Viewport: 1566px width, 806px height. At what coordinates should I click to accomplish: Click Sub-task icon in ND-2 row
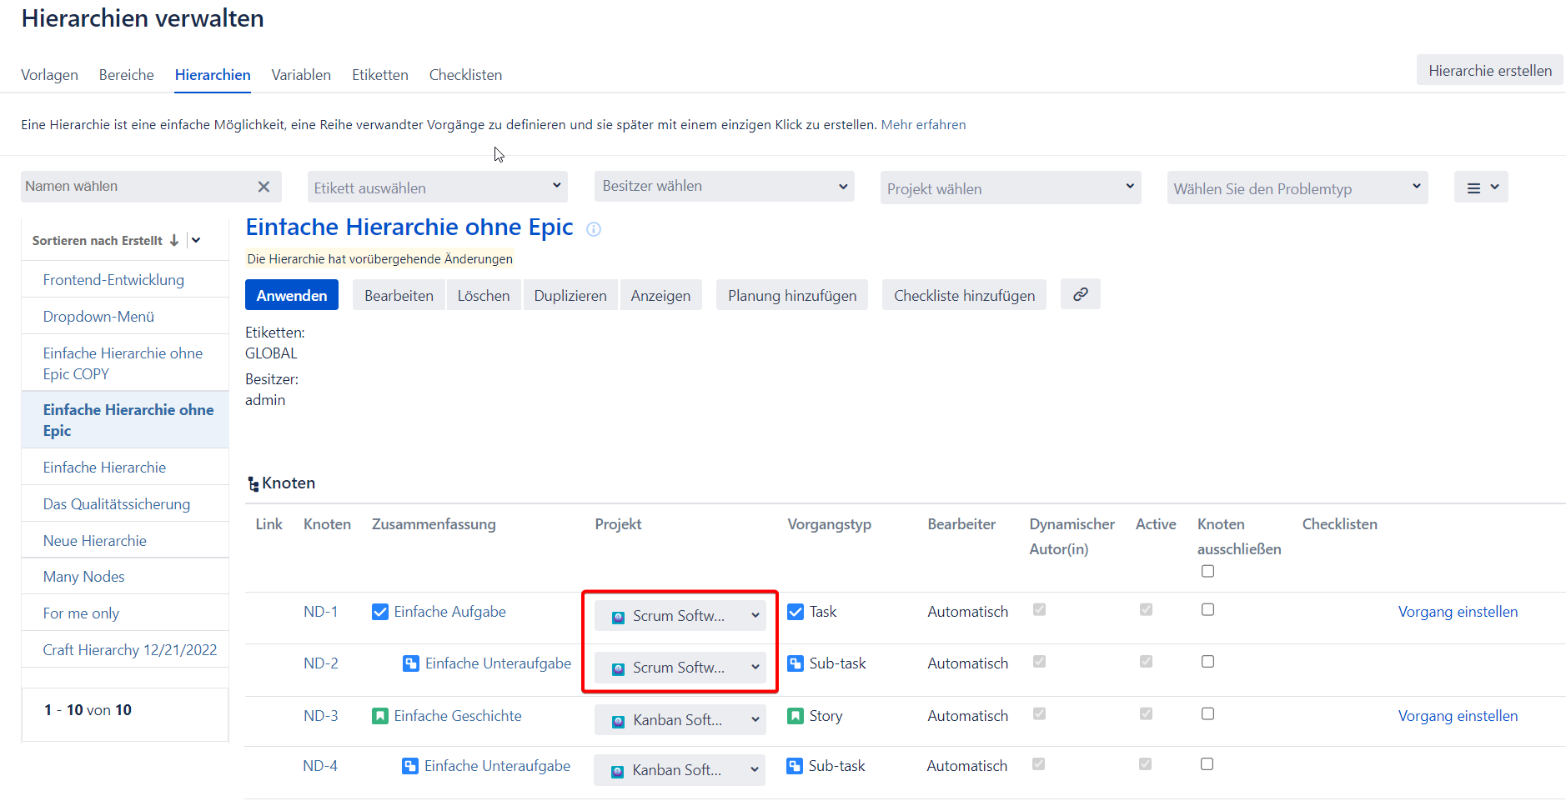796,663
